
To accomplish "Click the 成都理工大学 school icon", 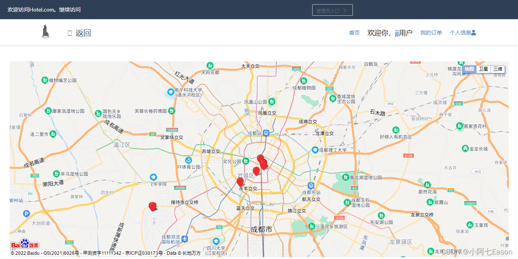I will coord(315,150).
